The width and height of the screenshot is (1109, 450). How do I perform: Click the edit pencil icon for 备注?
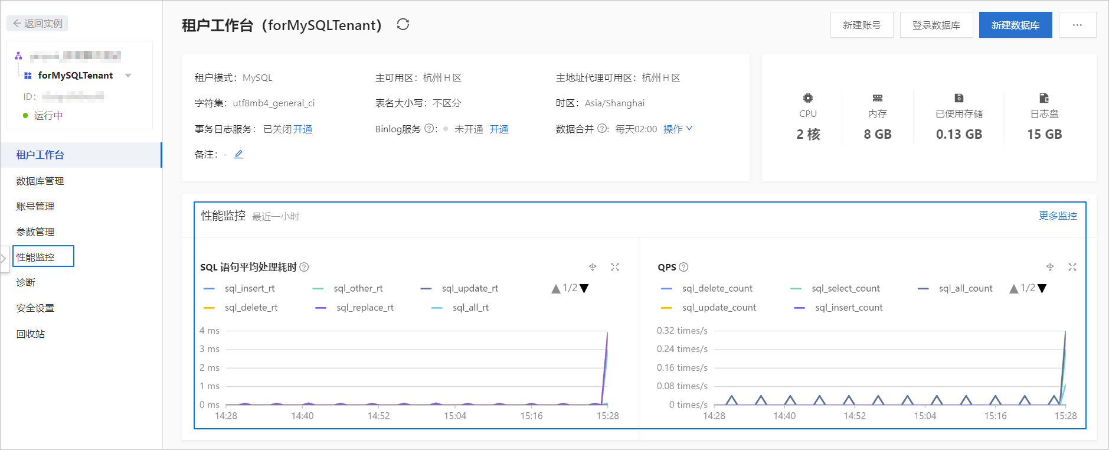pyautogui.click(x=238, y=154)
